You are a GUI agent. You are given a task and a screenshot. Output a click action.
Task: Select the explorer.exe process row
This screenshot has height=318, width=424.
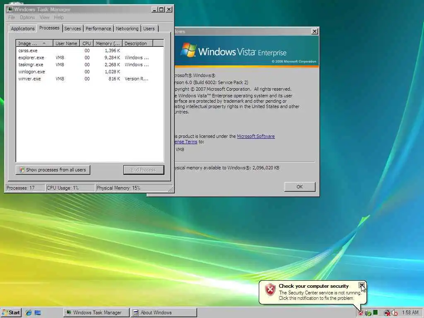[90, 58]
